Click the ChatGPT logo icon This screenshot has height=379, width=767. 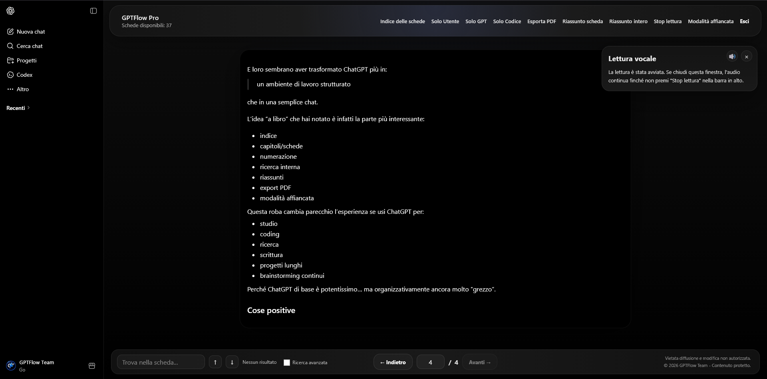11,11
